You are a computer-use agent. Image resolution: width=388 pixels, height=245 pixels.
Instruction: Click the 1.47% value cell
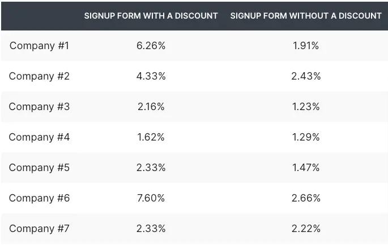point(306,168)
